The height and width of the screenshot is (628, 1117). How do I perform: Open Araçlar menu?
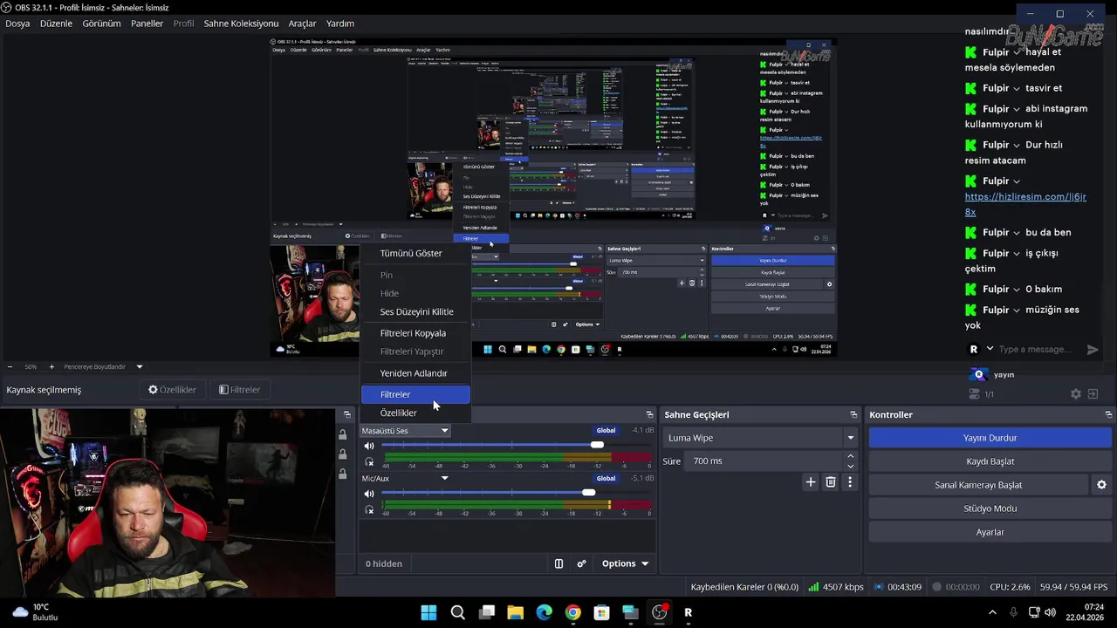[302, 24]
